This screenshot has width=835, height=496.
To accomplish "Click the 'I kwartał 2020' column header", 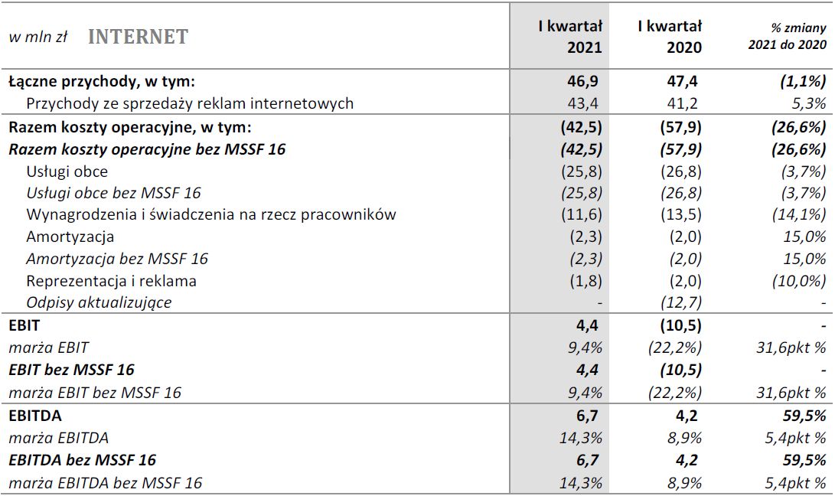I will click(x=670, y=36).
